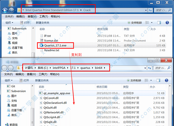Expand arrow after 计算机 breadcrumb
174x126 pixels.
click(35, 68)
